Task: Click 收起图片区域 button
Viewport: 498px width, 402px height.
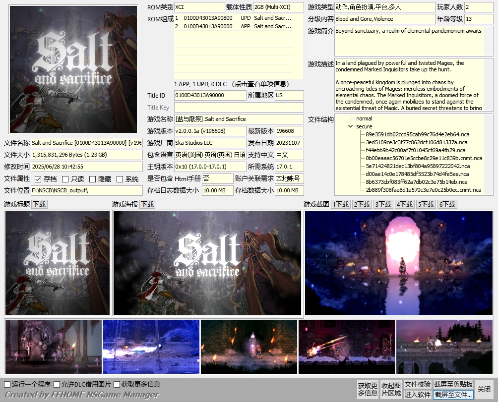Action: (391, 389)
